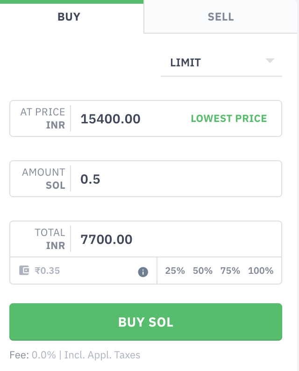Click the AT PRICE INR label
This screenshot has height=371, width=299.
43,119
